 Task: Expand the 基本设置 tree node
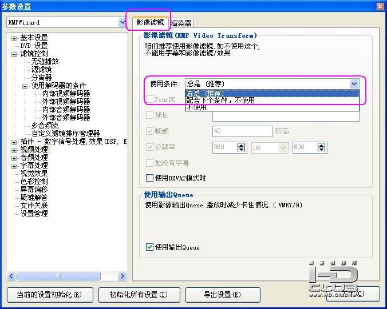pos(14,38)
